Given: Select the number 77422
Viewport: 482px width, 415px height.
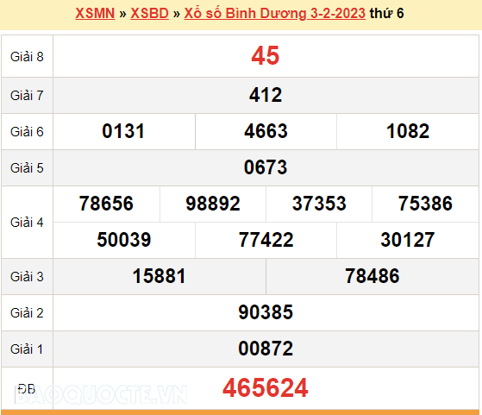Looking at the screenshot, I should 266,240.
